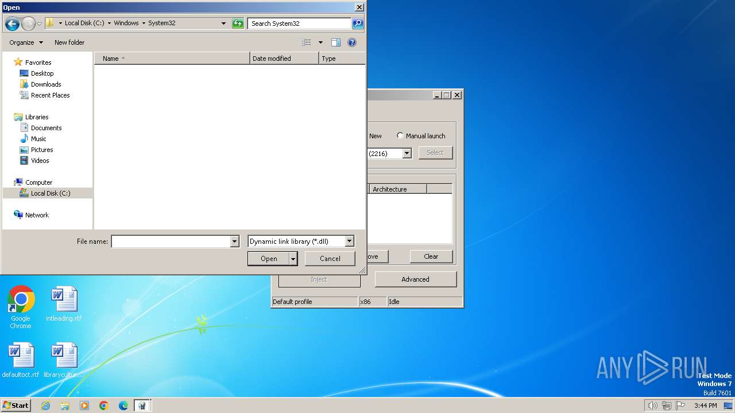
Task: Click the Action Center flag icon
Action: click(x=680, y=406)
